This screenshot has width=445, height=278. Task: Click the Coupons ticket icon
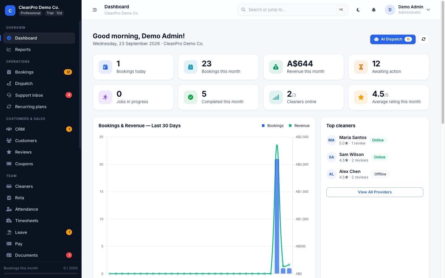[x=9, y=164]
